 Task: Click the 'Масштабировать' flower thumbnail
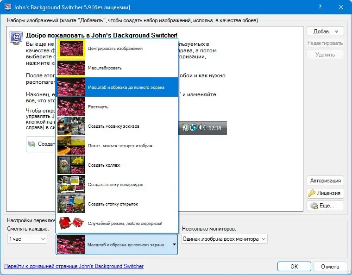tap(71, 68)
